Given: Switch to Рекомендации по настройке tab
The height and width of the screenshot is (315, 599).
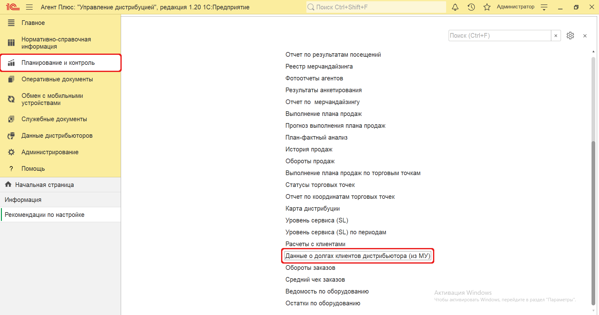Looking at the screenshot, I should pyautogui.click(x=61, y=215).
